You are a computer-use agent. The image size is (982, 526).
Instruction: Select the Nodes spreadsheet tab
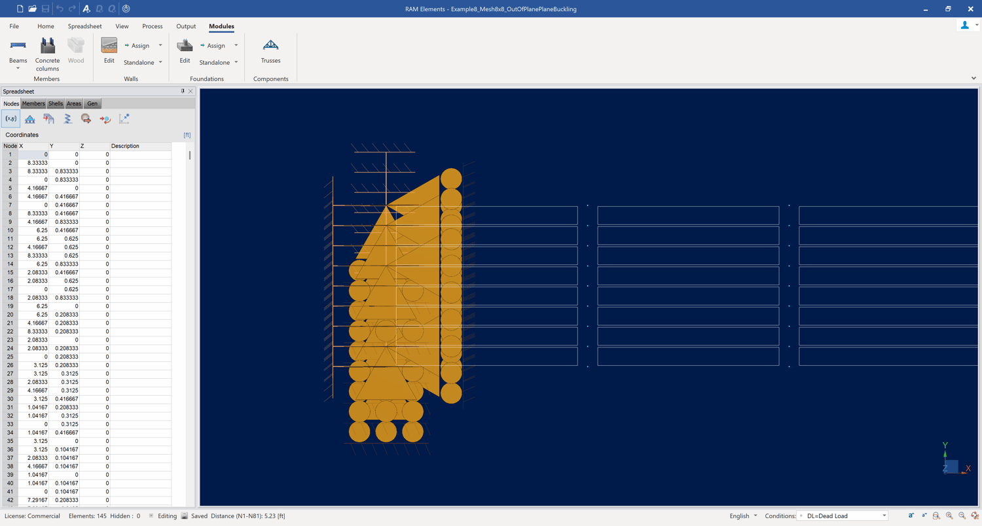(x=11, y=103)
